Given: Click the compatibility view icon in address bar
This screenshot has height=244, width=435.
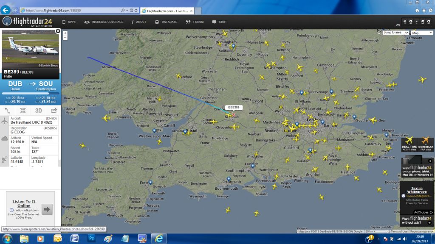Looking at the screenshot, I should [x=132, y=11].
